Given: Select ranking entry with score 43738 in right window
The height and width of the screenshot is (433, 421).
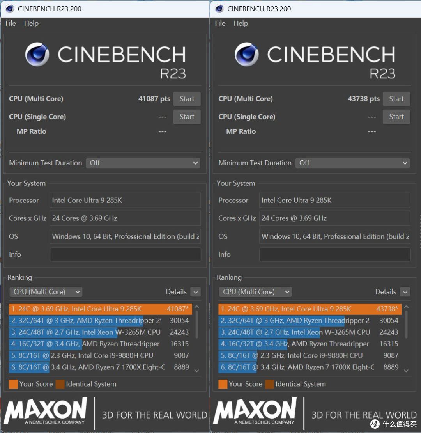Looking at the screenshot, I should coord(310,309).
